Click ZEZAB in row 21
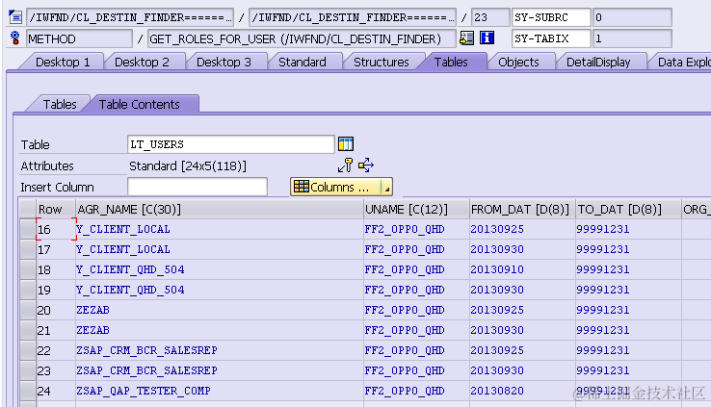The height and width of the screenshot is (407, 711). (x=92, y=330)
